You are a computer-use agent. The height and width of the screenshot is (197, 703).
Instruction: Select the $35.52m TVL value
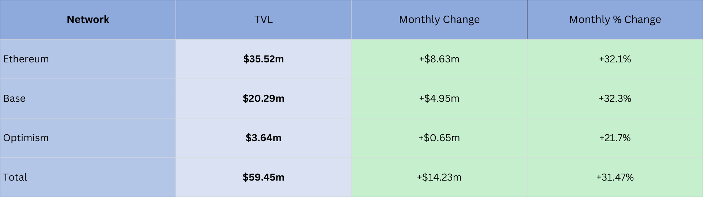[264, 59]
